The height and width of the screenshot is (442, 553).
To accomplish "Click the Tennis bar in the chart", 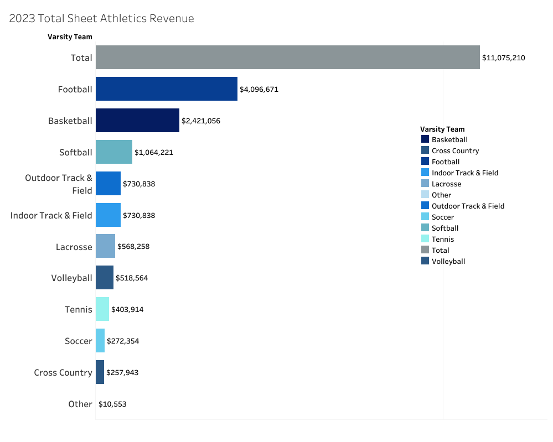I will click(102, 309).
